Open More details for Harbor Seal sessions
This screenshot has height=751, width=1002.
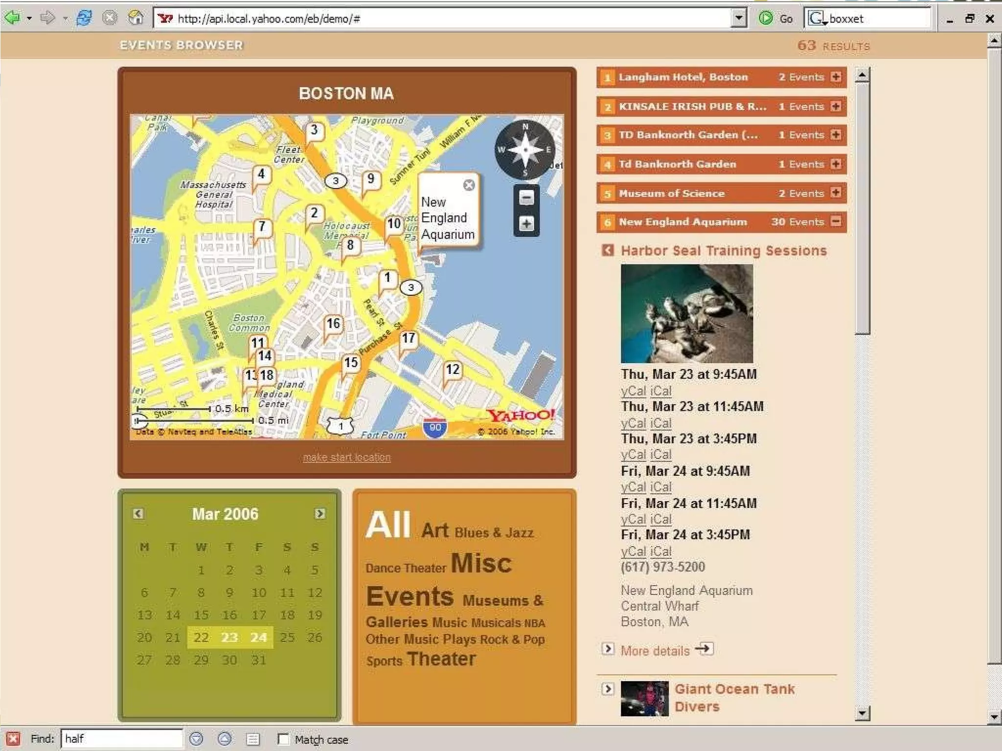tap(655, 650)
